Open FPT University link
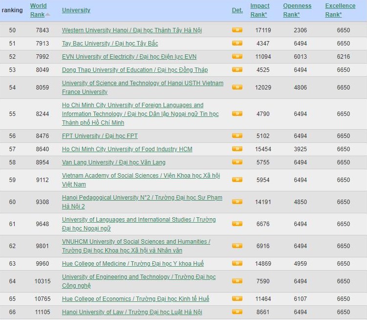The width and height of the screenshot is (367, 320). point(100,136)
